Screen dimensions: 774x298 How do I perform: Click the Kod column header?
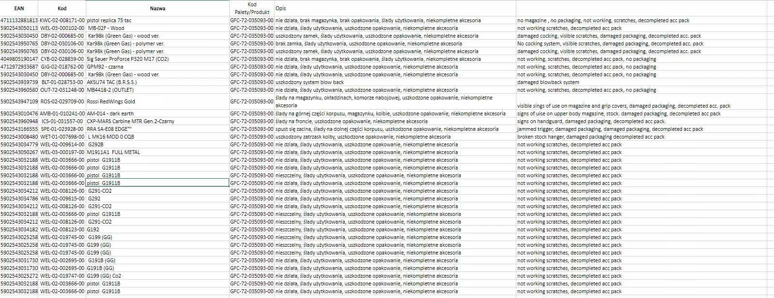point(62,8)
